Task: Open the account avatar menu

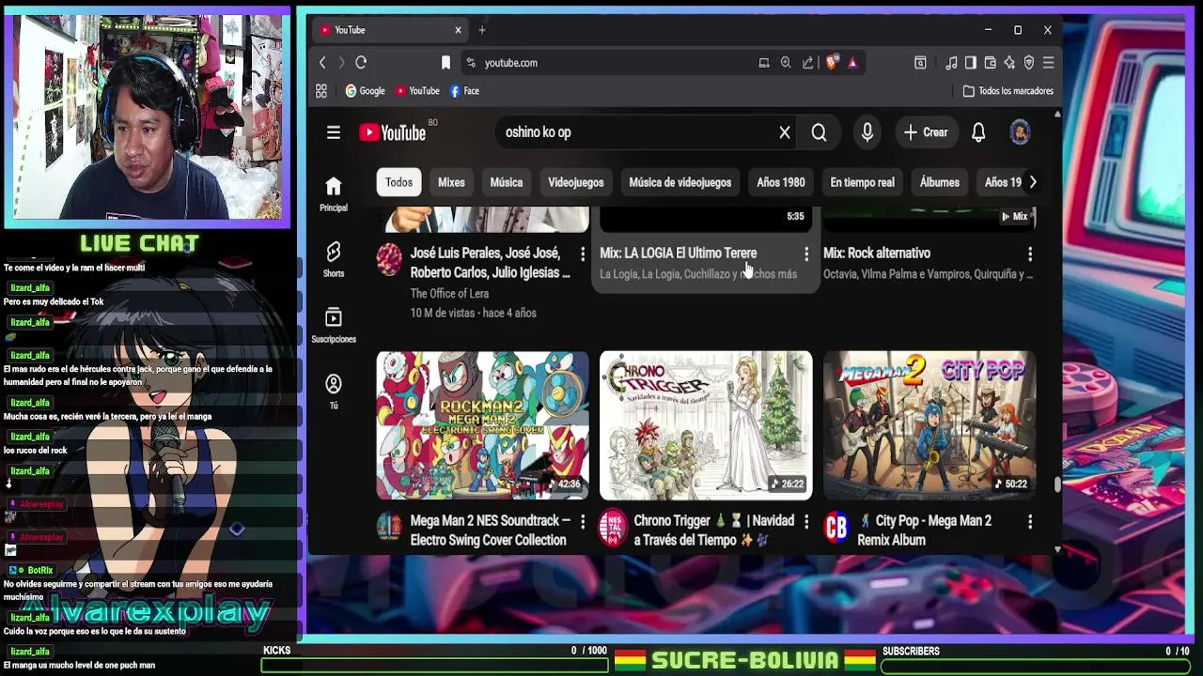Action: tap(1020, 132)
